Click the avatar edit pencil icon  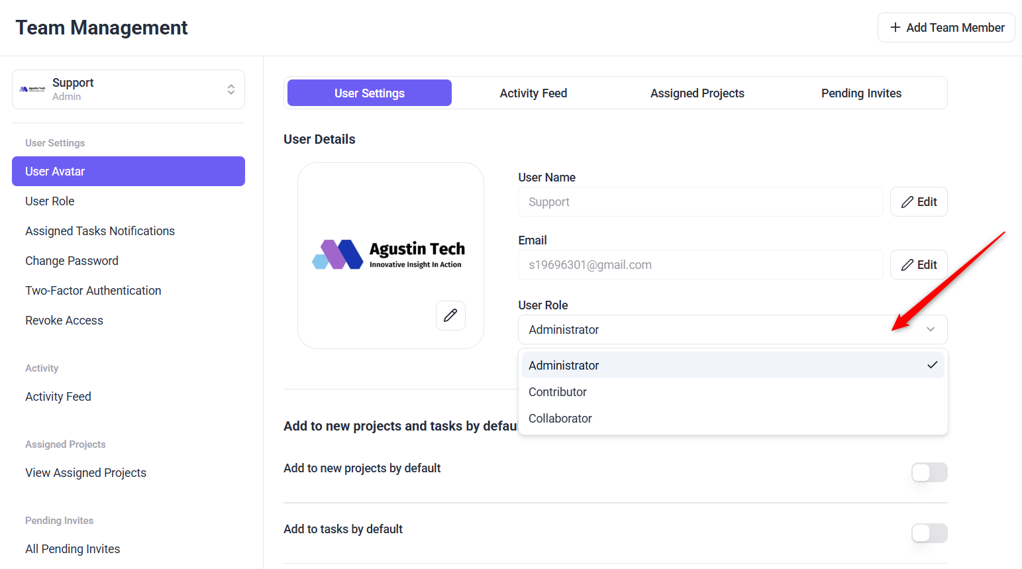450,315
